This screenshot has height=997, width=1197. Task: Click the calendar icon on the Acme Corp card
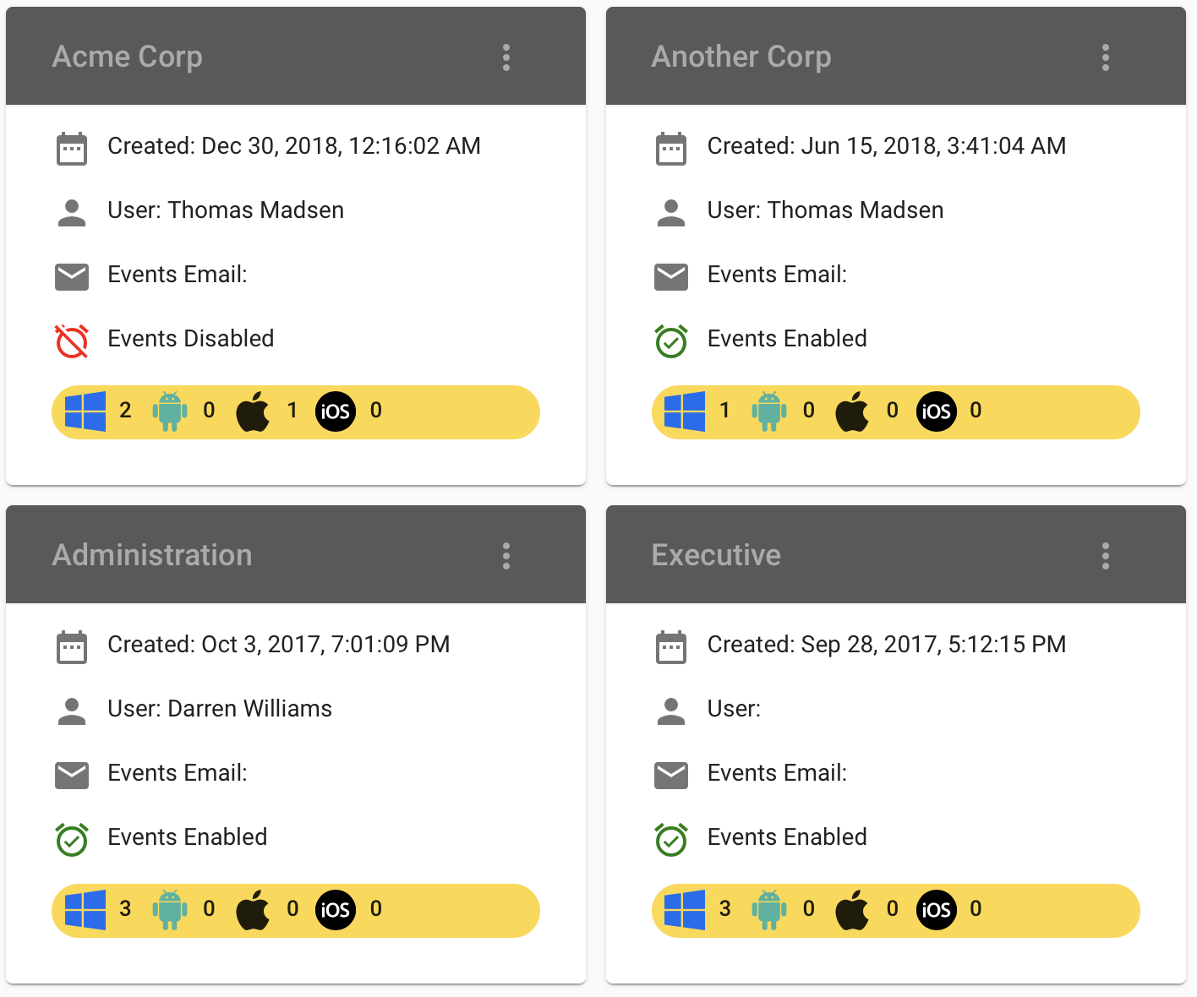(x=72, y=149)
